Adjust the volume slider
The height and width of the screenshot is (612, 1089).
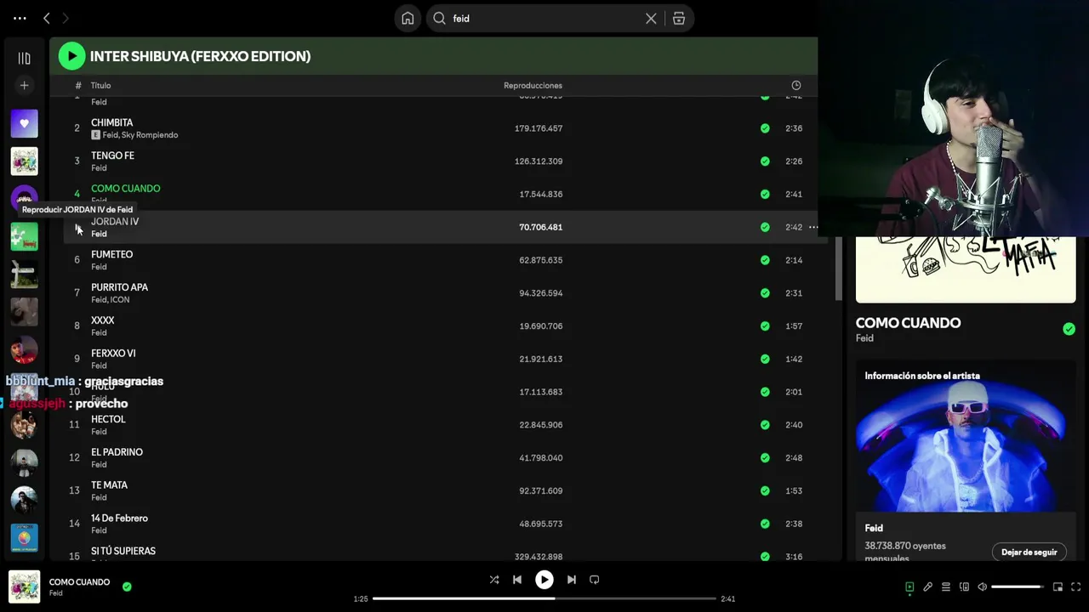click(1018, 586)
